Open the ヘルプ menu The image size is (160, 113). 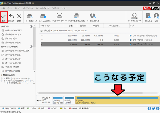tap(64, 8)
